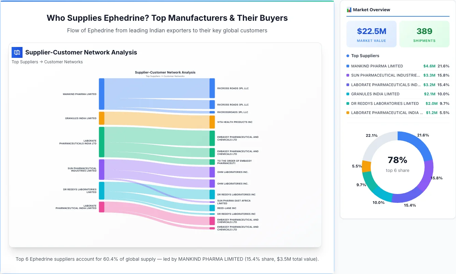Select the blue square icon for MANKIND PHARMA LIMITED

point(348,66)
